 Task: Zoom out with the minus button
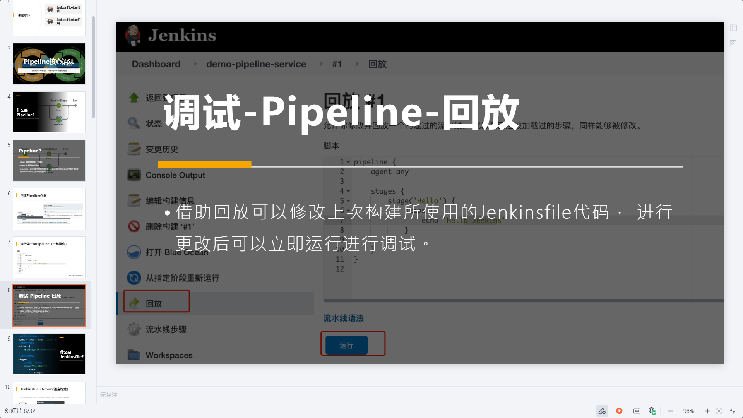(671, 411)
